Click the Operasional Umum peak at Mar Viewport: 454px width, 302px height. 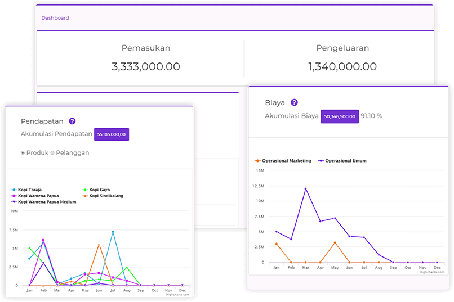(306, 189)
